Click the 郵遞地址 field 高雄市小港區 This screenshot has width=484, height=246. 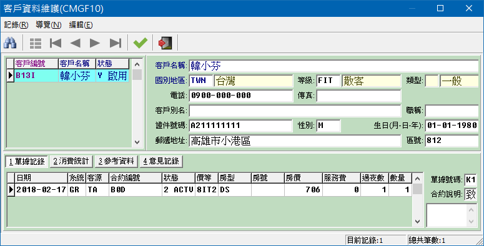[295, 140]
